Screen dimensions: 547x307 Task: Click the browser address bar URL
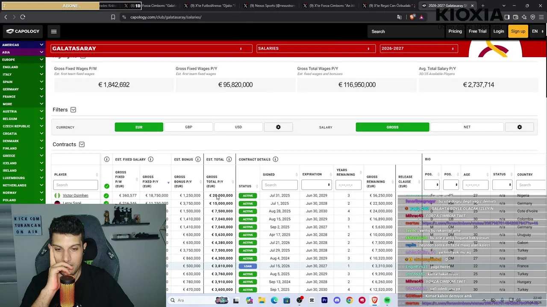pyautogui.click(x=166, y=17)
